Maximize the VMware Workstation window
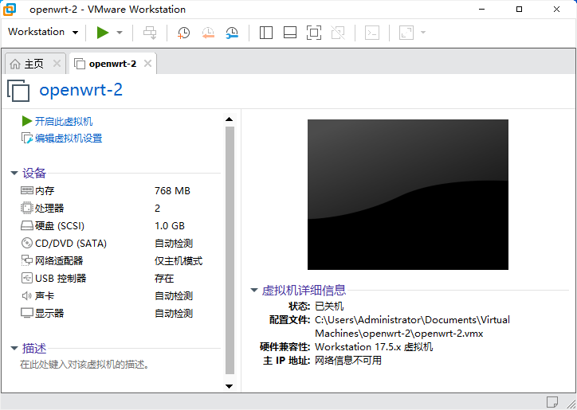The width and height of the screenshot is (577, 410). point(519,10)
